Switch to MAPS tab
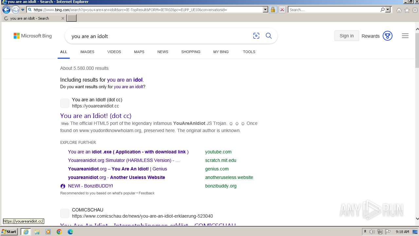 139,52
